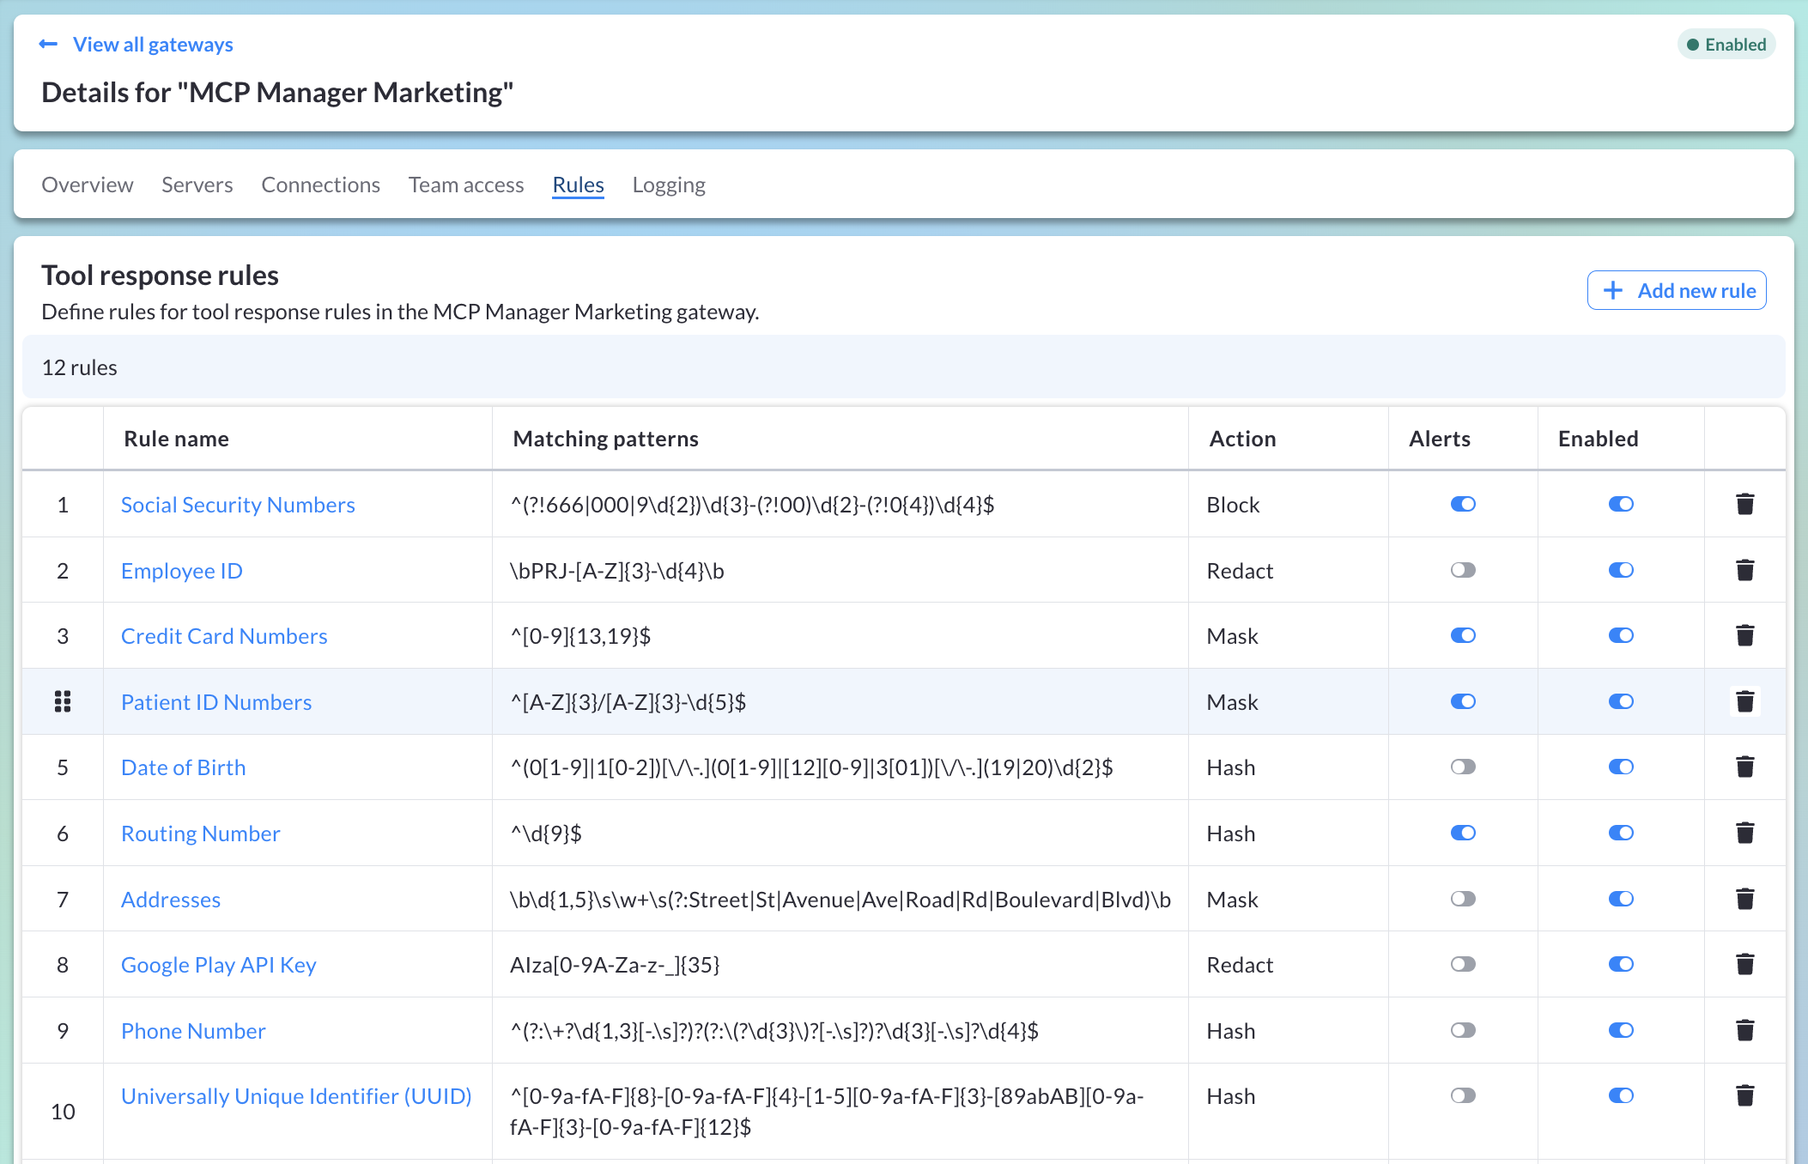Enable alerts for the Employee ID rule
The height and width of the screenshot is (1164, 1808).
pos(1462,570)
